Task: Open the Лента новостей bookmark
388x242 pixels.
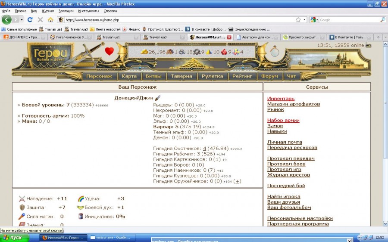Action: coord(105,29)
